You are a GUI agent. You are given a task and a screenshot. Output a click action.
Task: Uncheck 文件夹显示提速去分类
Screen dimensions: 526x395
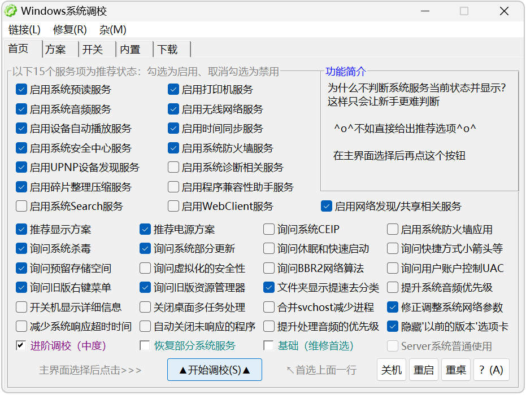click(x=269, y=287)
